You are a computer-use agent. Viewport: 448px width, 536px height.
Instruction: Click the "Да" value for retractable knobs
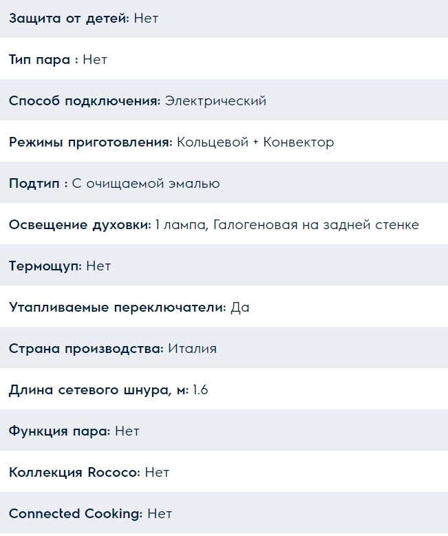point(240,308)
